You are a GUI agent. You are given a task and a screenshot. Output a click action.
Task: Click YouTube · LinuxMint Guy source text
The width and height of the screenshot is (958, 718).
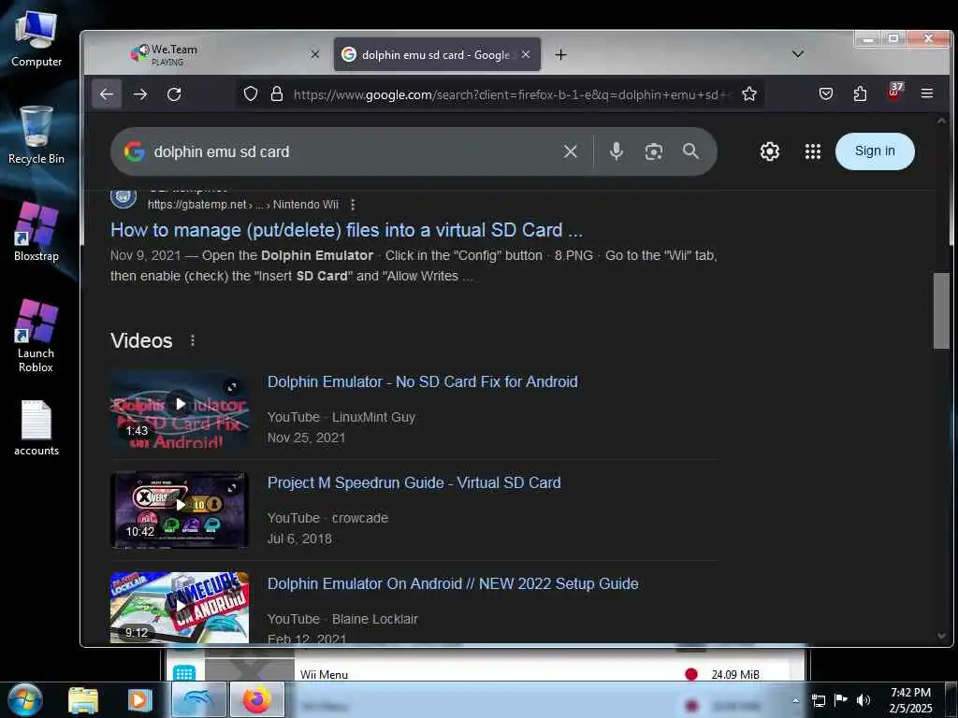[341, 417]
